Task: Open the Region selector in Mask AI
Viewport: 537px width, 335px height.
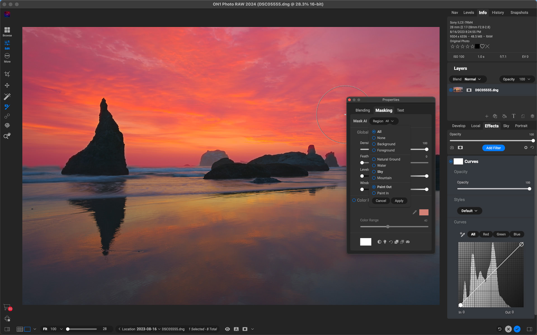Action: (384, 121)
